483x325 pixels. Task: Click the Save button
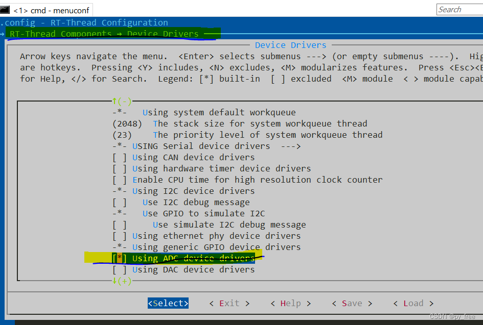pos(352,304)
